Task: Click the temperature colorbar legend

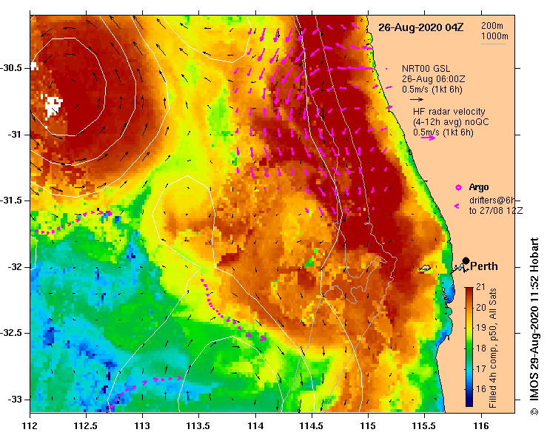Action: (x=469, y=347)
